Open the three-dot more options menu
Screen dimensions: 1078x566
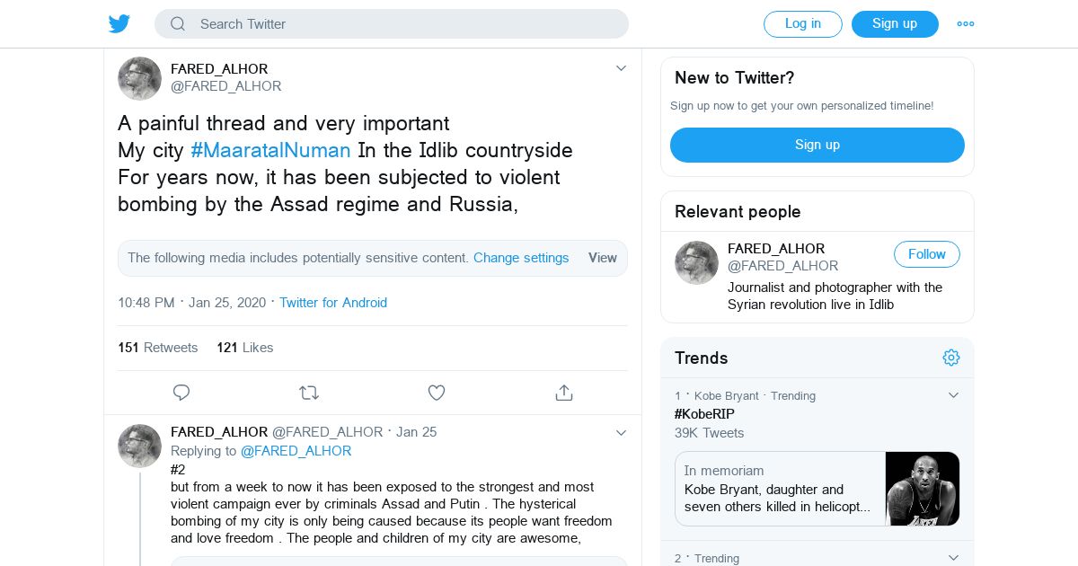tap(966, 24)
